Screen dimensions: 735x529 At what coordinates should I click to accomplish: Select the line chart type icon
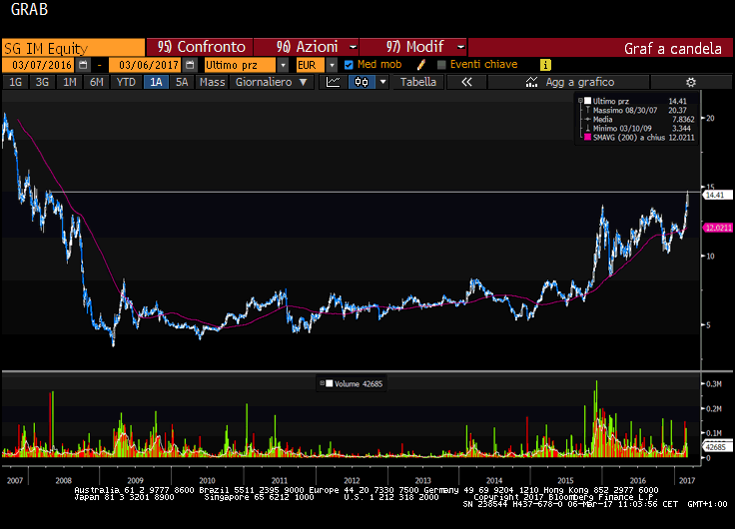click(334, 83)
